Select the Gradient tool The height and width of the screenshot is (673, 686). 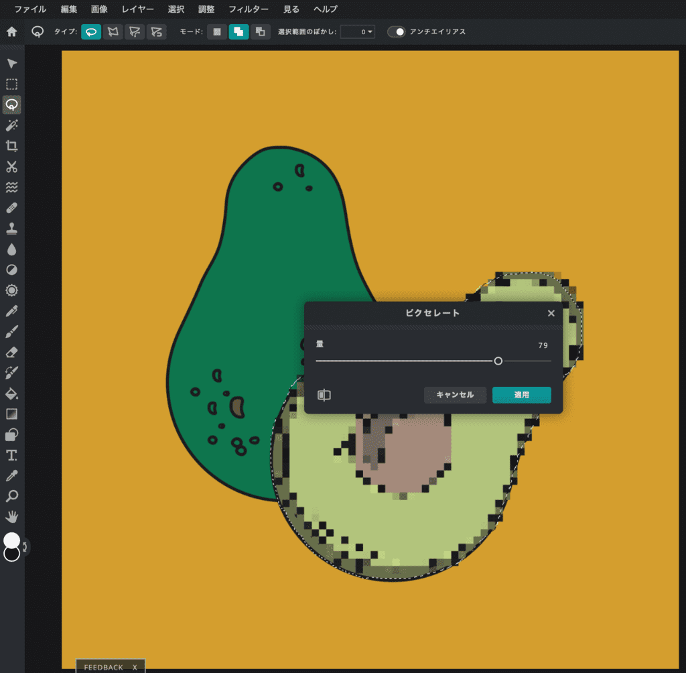11,414
